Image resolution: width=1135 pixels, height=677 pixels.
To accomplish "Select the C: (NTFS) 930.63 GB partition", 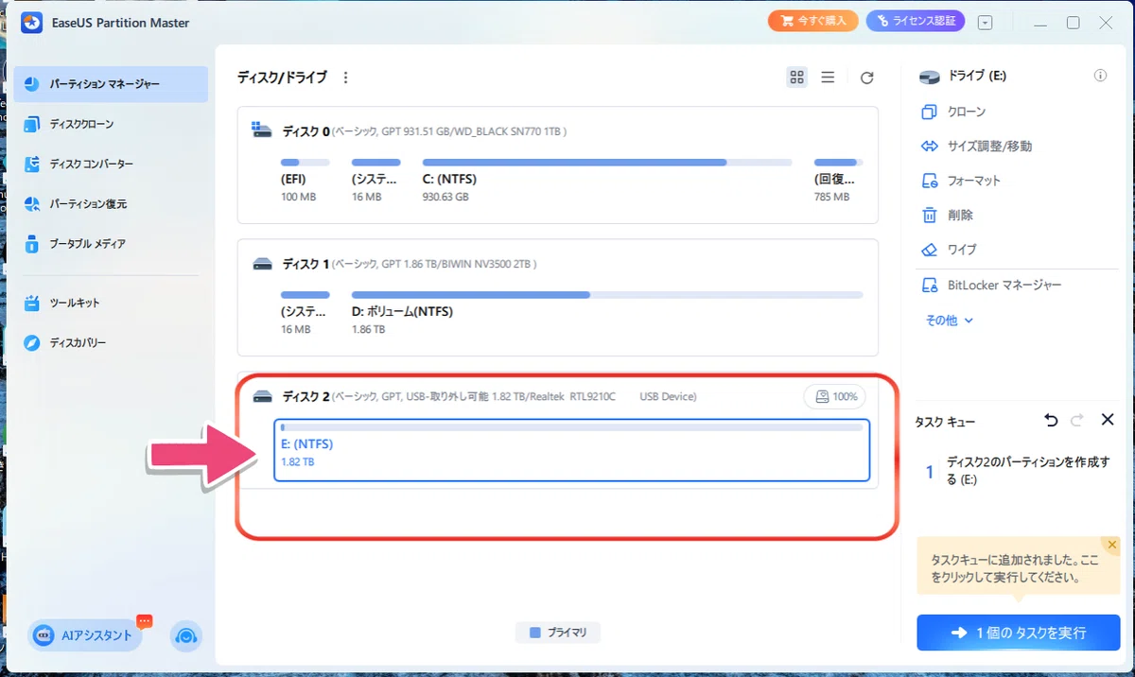I will [x=607, y=180].
